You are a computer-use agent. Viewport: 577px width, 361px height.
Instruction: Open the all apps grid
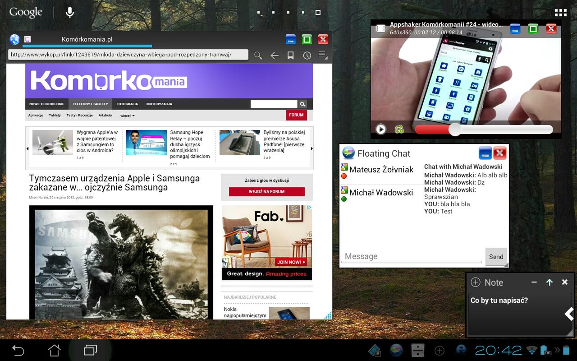(x=560, y=13)
